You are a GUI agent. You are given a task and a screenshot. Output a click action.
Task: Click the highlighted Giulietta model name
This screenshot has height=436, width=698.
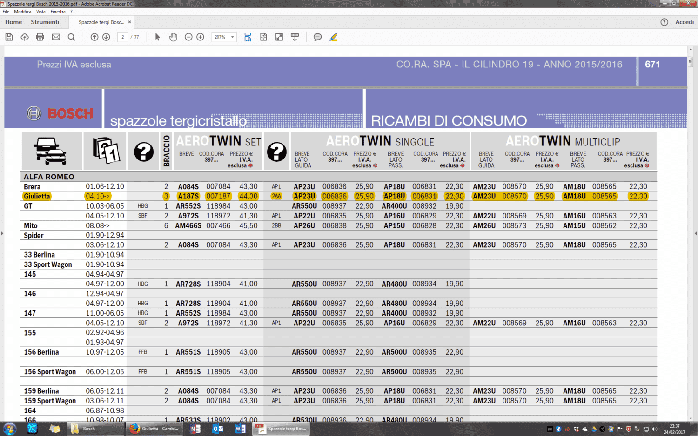37,196
